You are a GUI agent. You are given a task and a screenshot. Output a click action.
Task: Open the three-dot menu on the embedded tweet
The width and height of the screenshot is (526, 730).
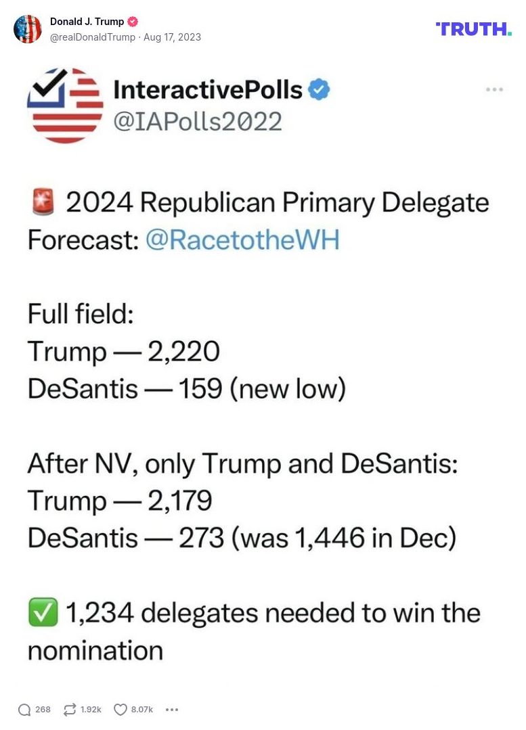(495, 89)
